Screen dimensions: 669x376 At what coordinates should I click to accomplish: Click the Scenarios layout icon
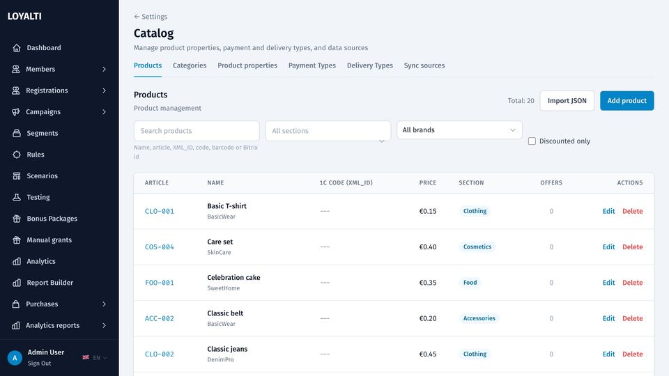17,175
